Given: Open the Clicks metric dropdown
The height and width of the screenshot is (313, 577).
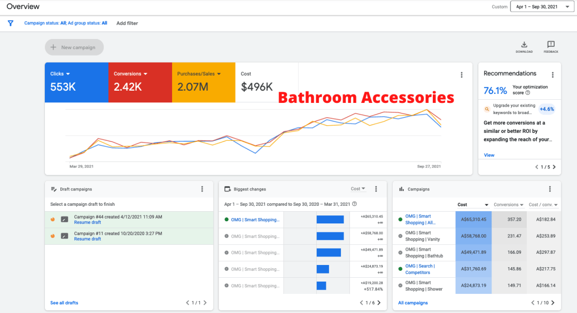Looking at the screenshot, I should (60, 74).
